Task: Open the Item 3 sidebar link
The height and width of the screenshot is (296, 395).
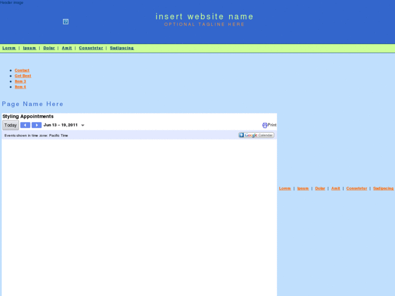Action: click(x=21, y=81)
